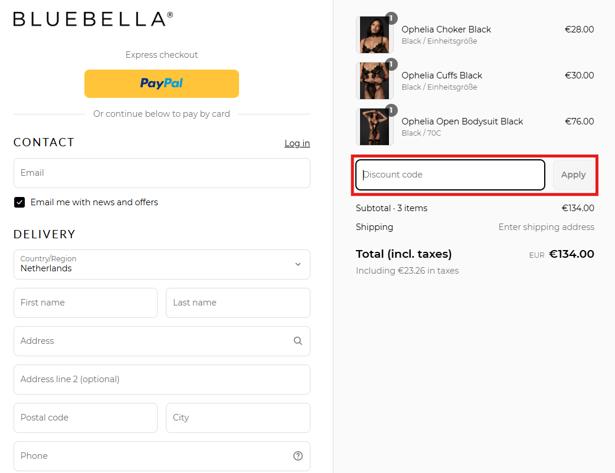This screenshot has height=473, width=615.
Task: Click the Address input field
Action: point(153,341)
